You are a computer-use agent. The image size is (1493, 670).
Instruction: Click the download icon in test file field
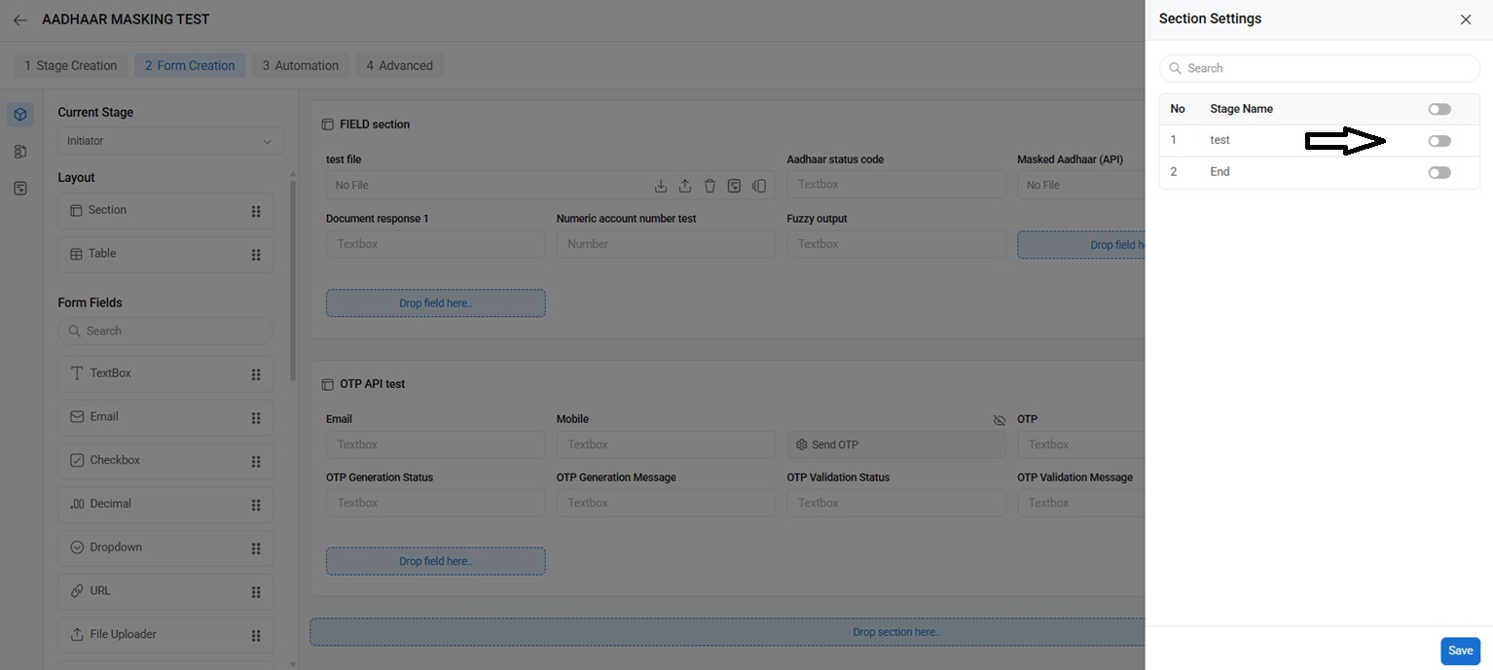pos(660,186)
